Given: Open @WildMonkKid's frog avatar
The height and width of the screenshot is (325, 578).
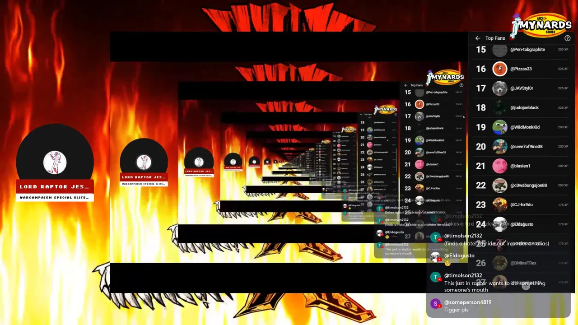Looking at the screenshot, I should pos(499,127).
